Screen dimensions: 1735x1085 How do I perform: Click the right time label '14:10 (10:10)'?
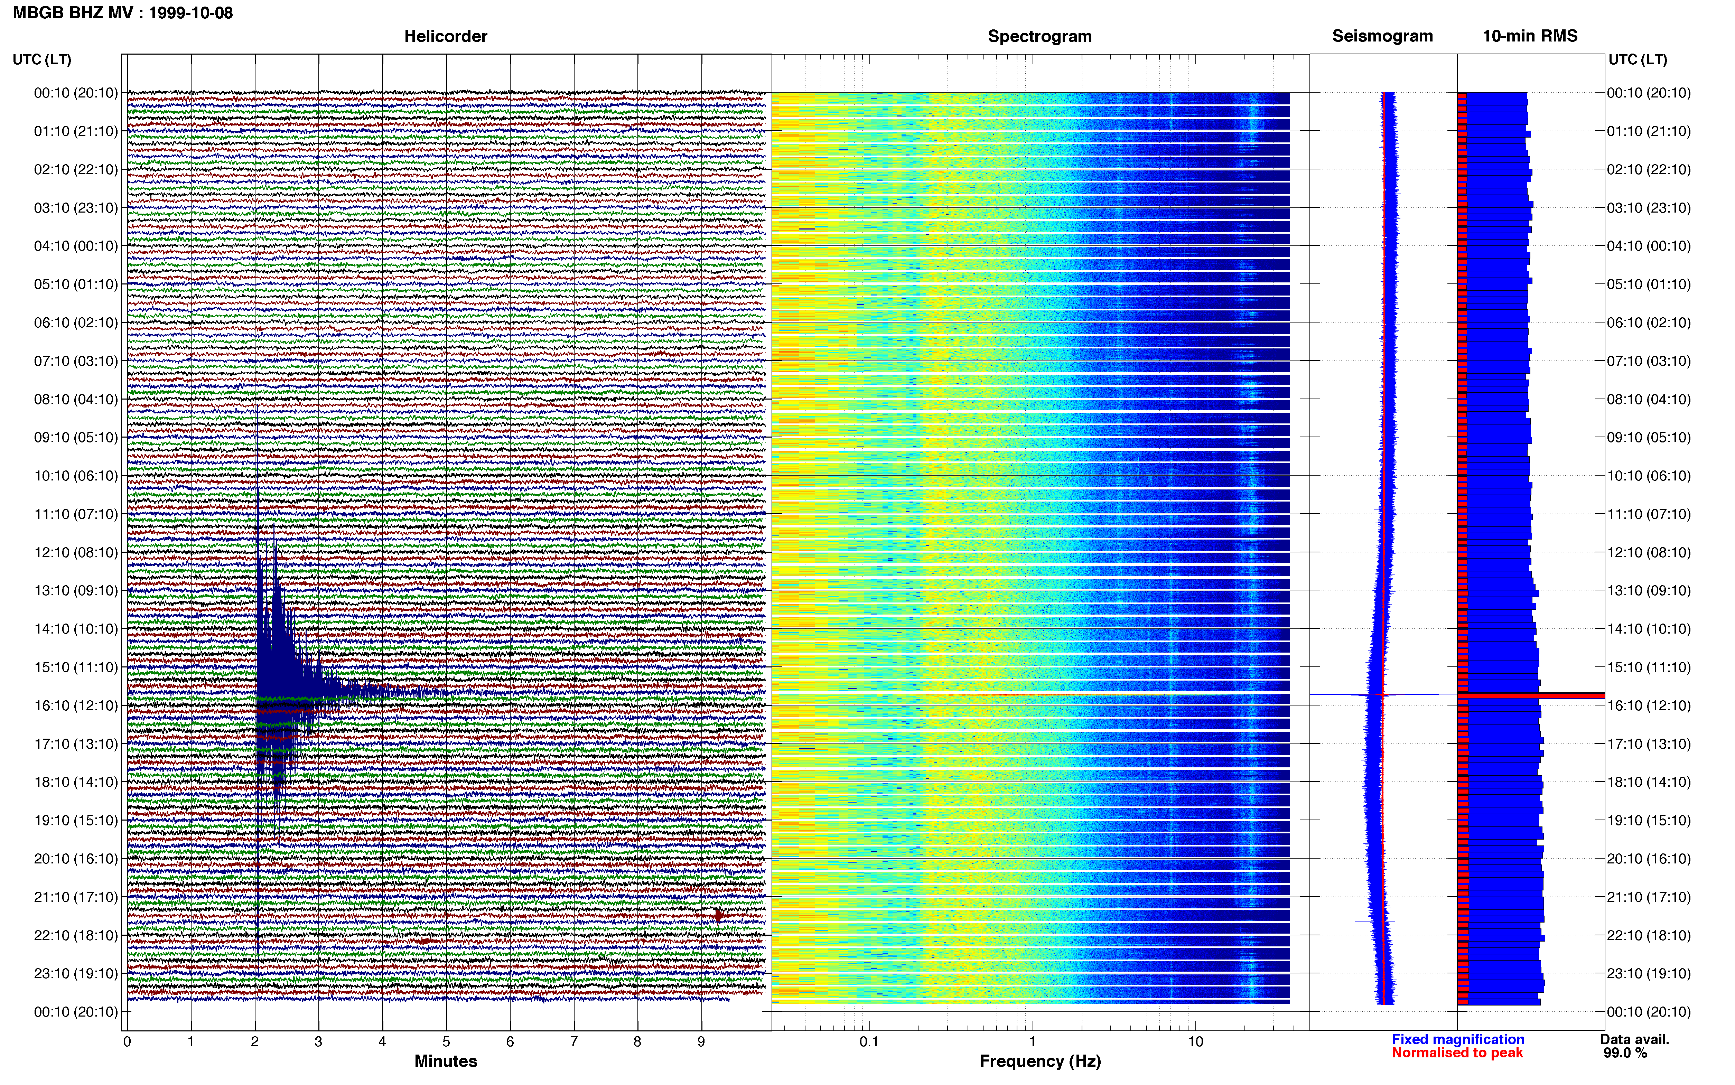click(1649, 629)
